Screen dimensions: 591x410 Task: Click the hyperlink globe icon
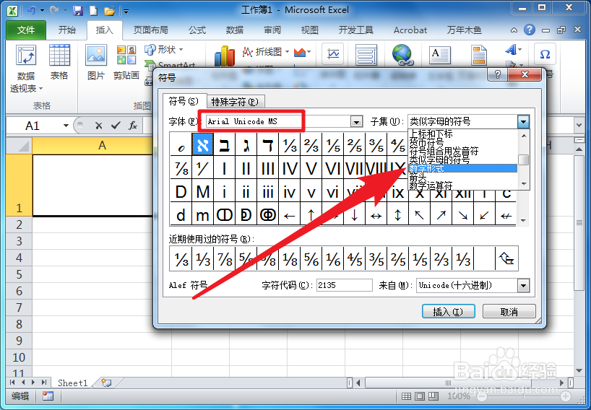[402, 55]
